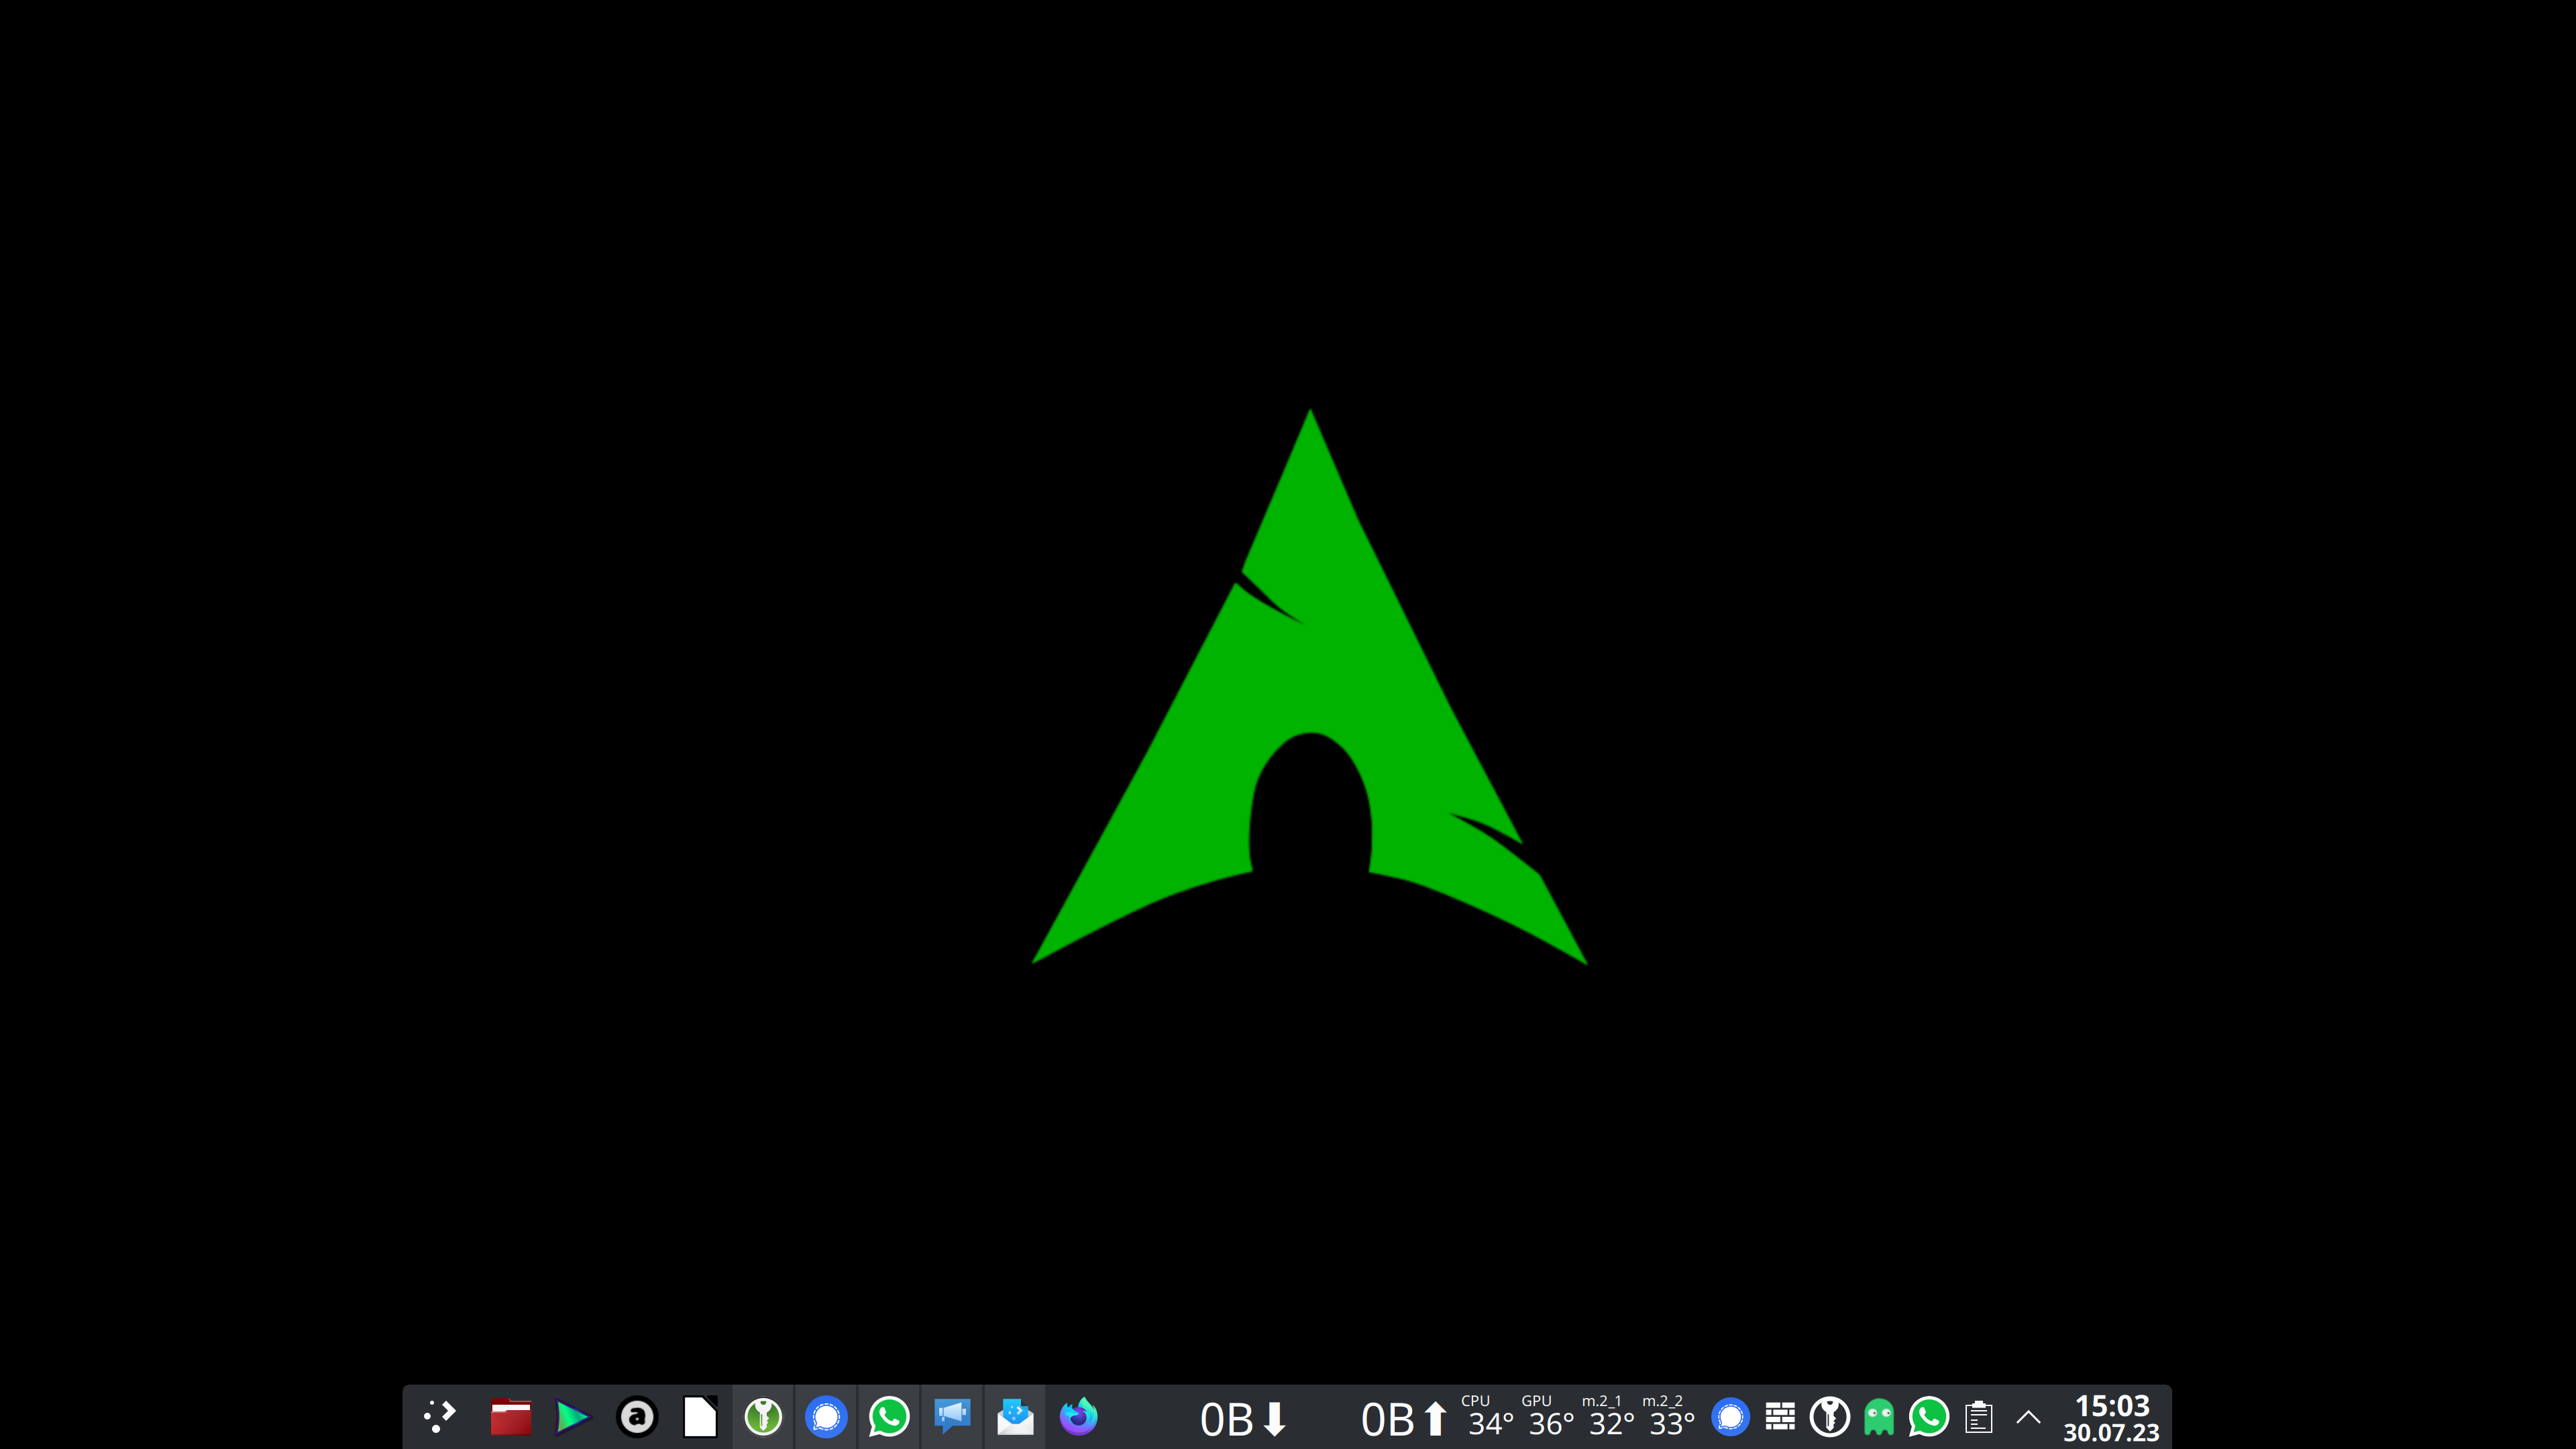Open the red folder file manager
Viewport: 2576px width, 1449px height.
(x=510, y=1416)
